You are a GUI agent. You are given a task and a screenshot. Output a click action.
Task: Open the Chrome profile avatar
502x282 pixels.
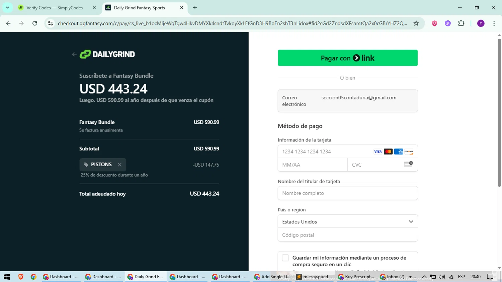coord(481,23)
